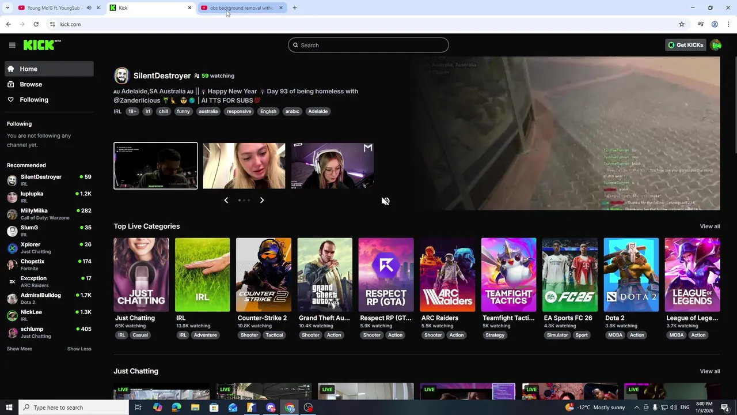Open AdmiralBulldog recommended channel
Screen dimensions: 737x415
coord(49,299)
